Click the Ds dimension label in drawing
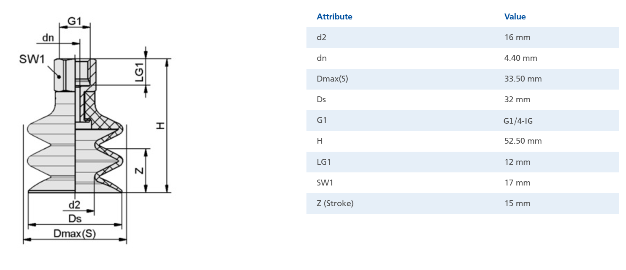The height and width of the screenshot is (270, 626). click(x=75, y=219)
